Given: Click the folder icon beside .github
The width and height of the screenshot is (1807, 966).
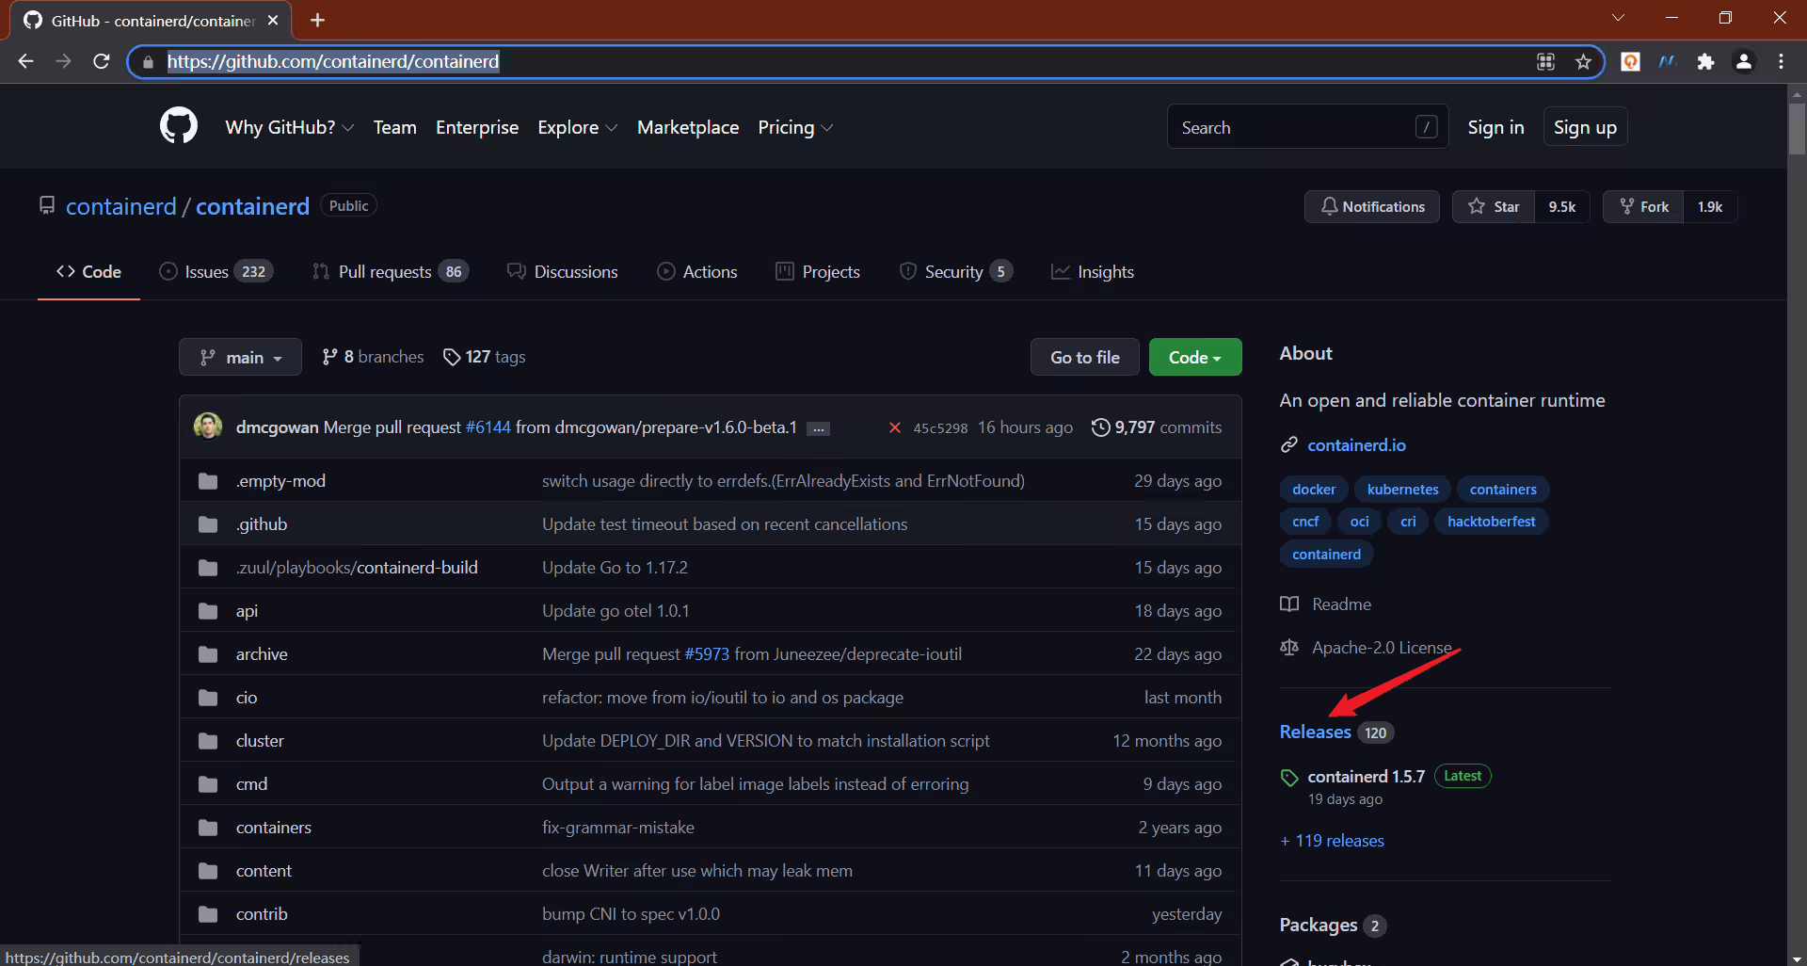Looking at the screenshot, I should (x=208, y=524).
